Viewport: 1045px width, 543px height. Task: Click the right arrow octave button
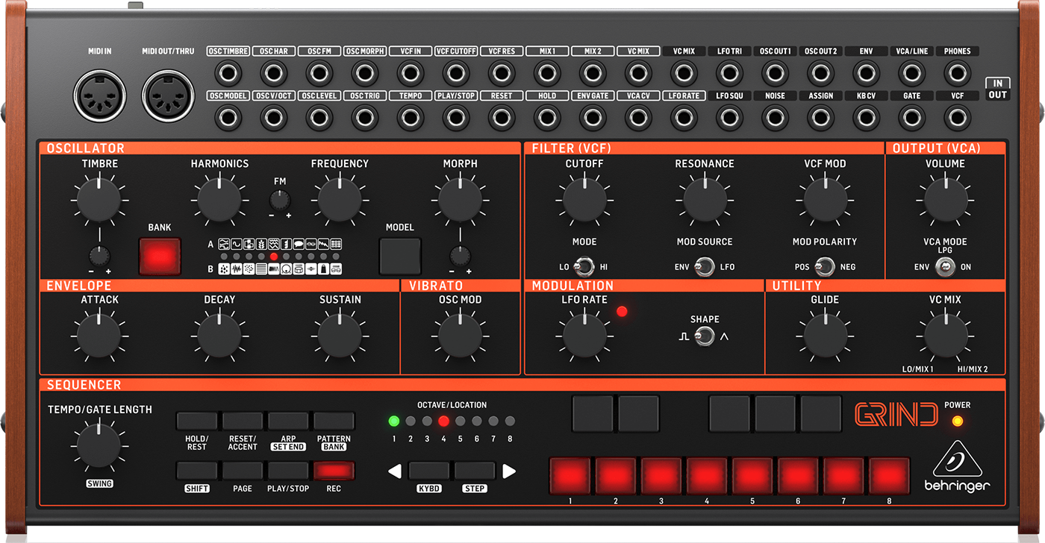point(509,471)
